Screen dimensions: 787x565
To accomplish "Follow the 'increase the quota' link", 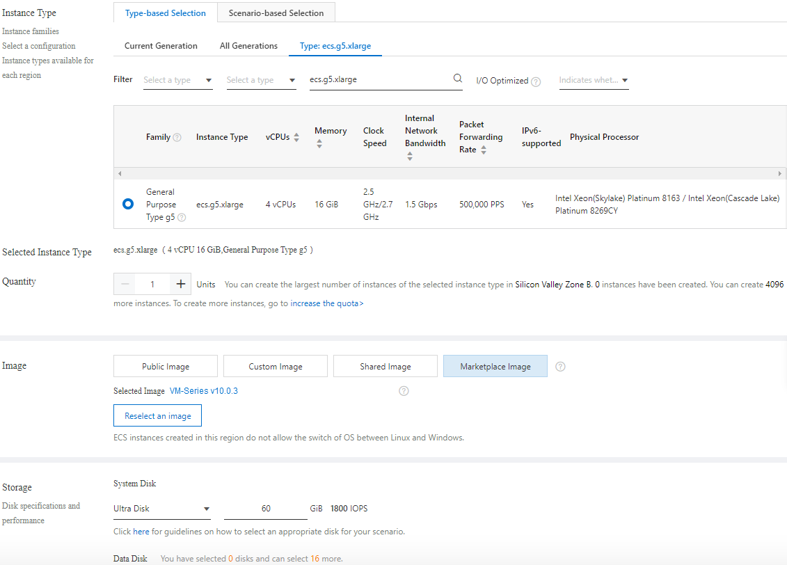I will coord(326,303).
